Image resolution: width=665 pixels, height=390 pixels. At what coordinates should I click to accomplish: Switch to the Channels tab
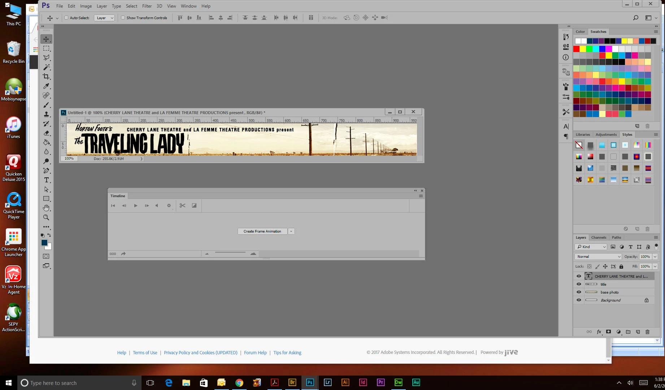pos(599,238)
